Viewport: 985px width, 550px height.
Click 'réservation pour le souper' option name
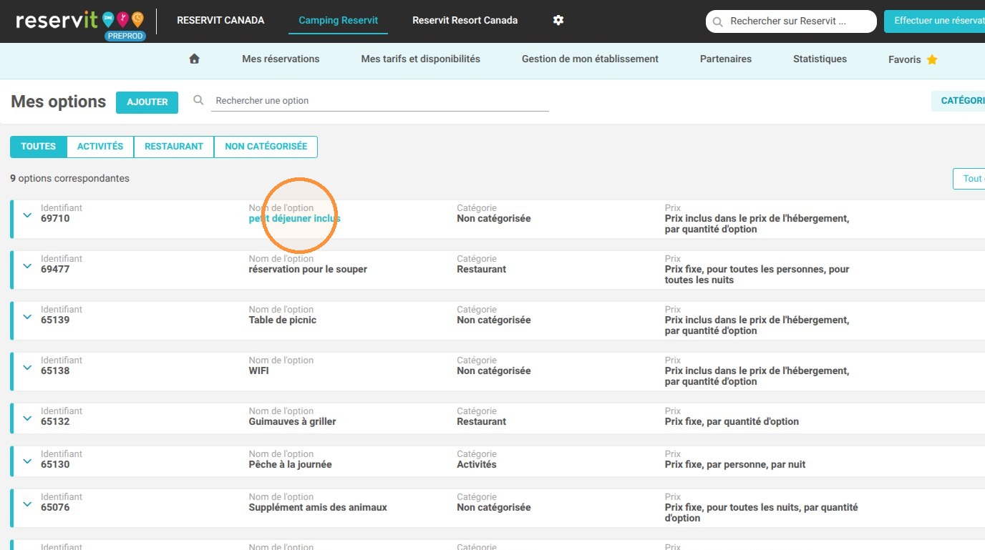(x=308, y=270)
